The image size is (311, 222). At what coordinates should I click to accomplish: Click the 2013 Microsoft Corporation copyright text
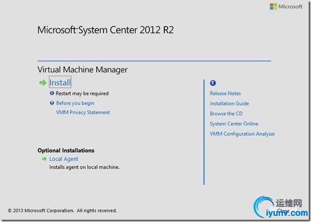(x=62, y=210)
